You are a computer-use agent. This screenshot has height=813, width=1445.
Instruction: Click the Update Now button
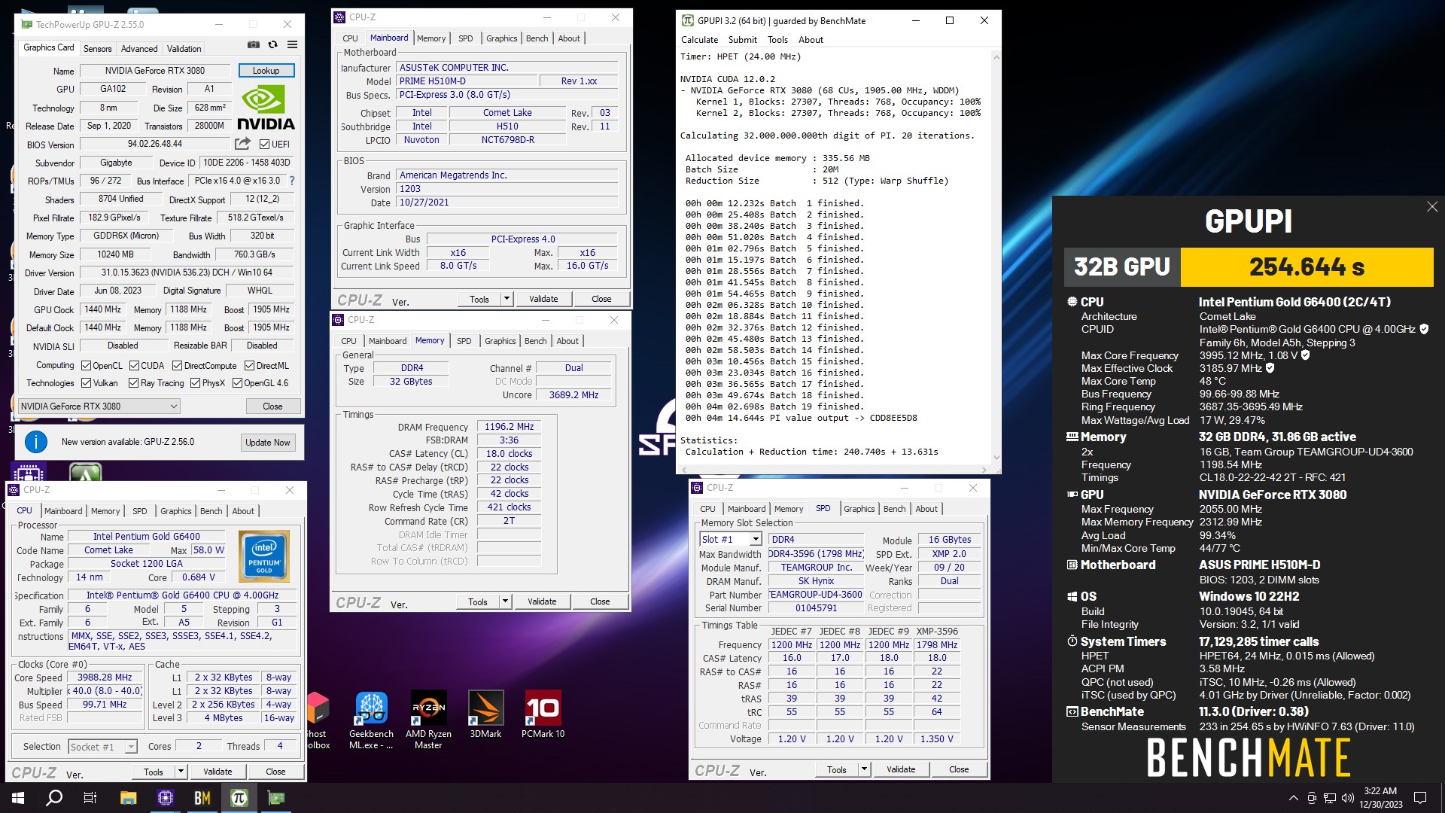[x=268, y=443]
